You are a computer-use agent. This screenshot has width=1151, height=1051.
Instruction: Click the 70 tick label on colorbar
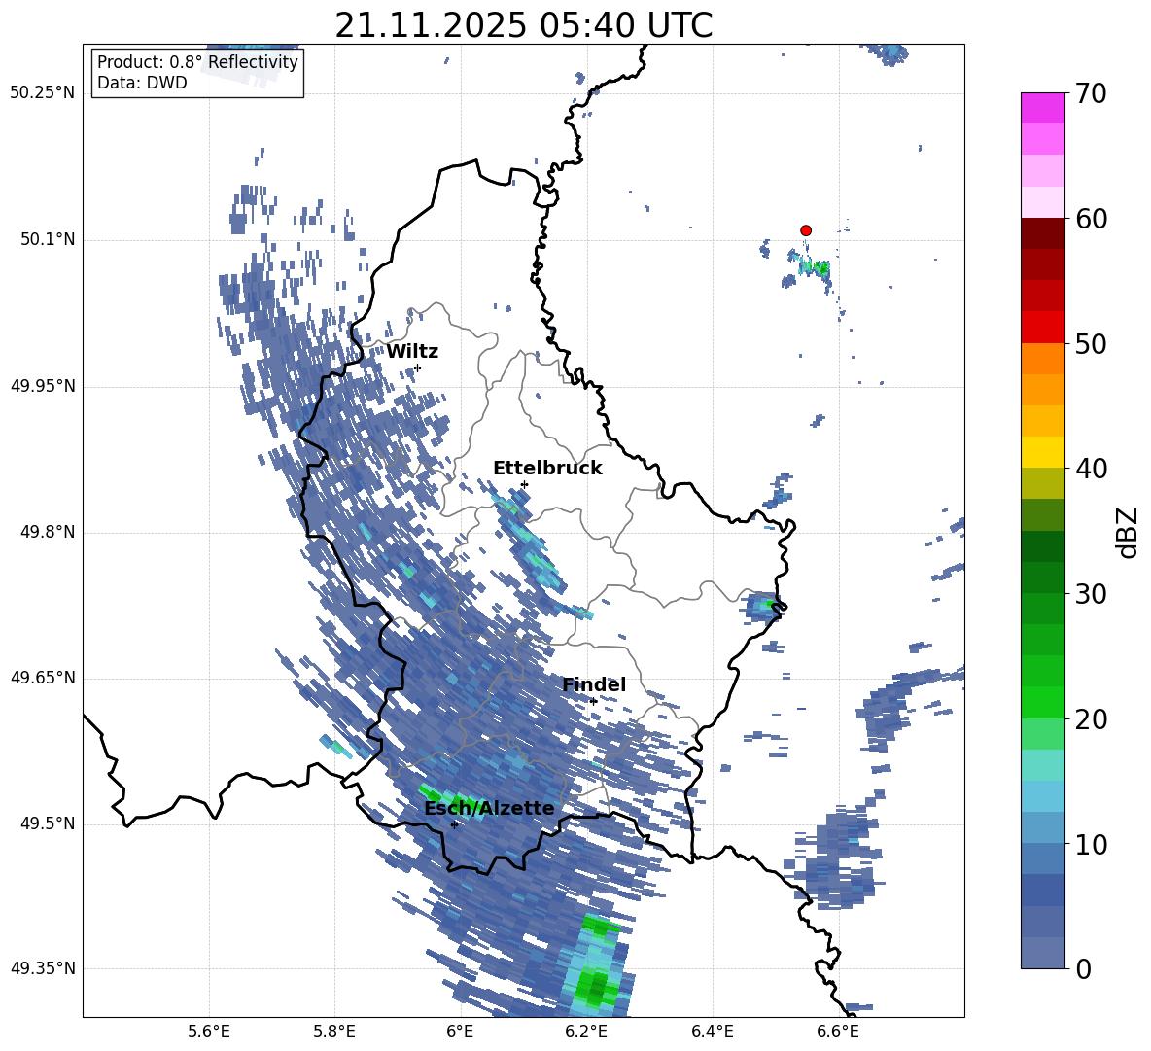(1091, 94)
